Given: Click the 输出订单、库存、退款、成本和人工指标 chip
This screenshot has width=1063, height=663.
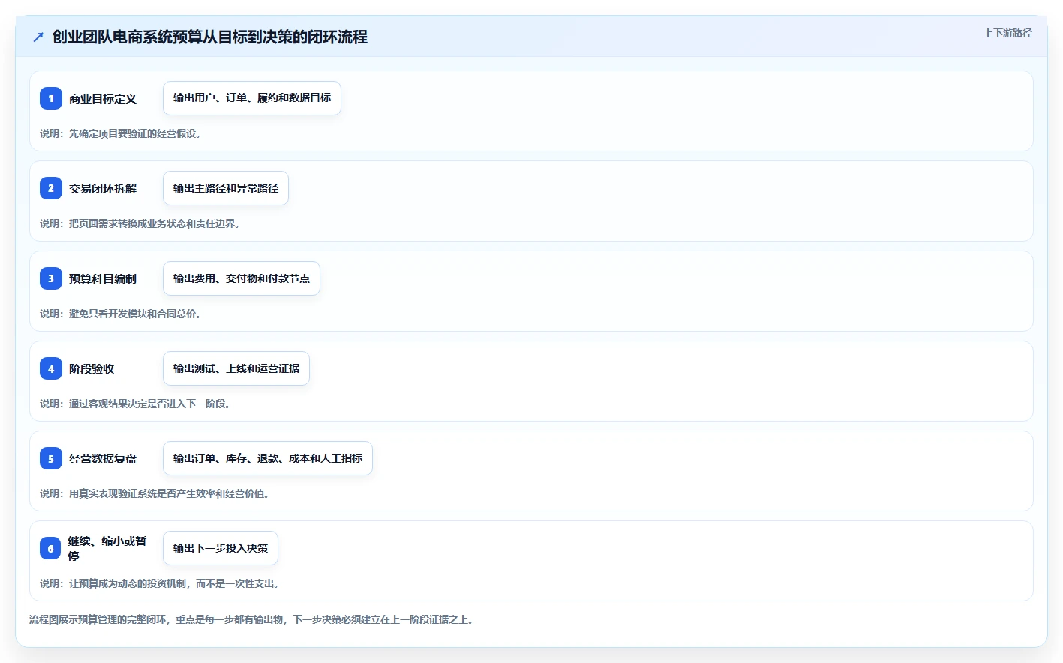Looking at the screenshot, I should (268, 458).
